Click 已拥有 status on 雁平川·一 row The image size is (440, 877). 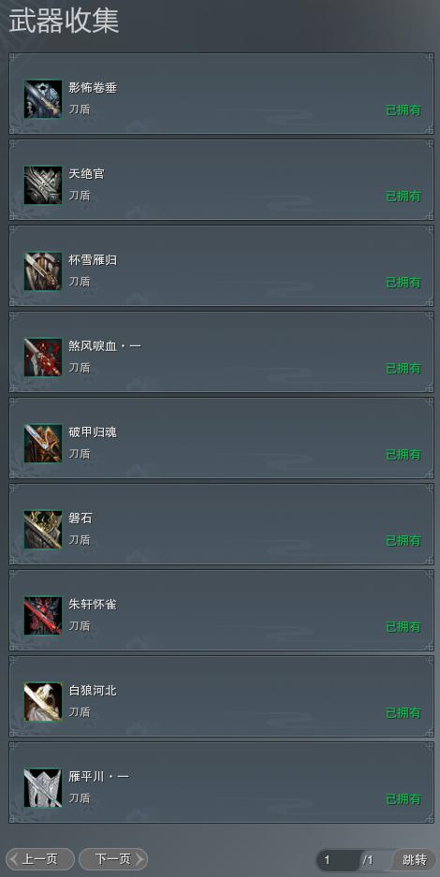[x=403, y=799]
